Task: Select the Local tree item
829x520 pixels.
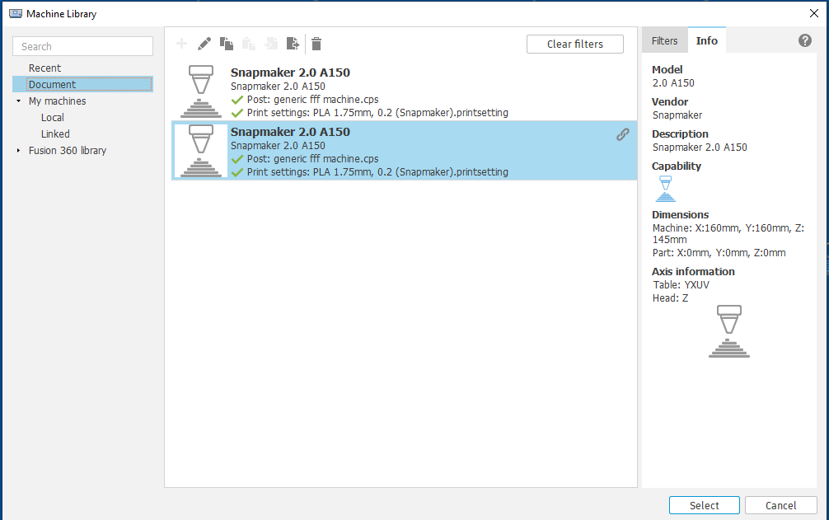Action: [x=53, y=117]
